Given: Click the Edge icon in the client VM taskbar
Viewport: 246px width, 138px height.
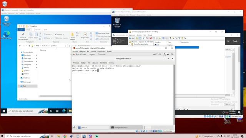Looking at the screenshot, I should [x=64, y=111].
